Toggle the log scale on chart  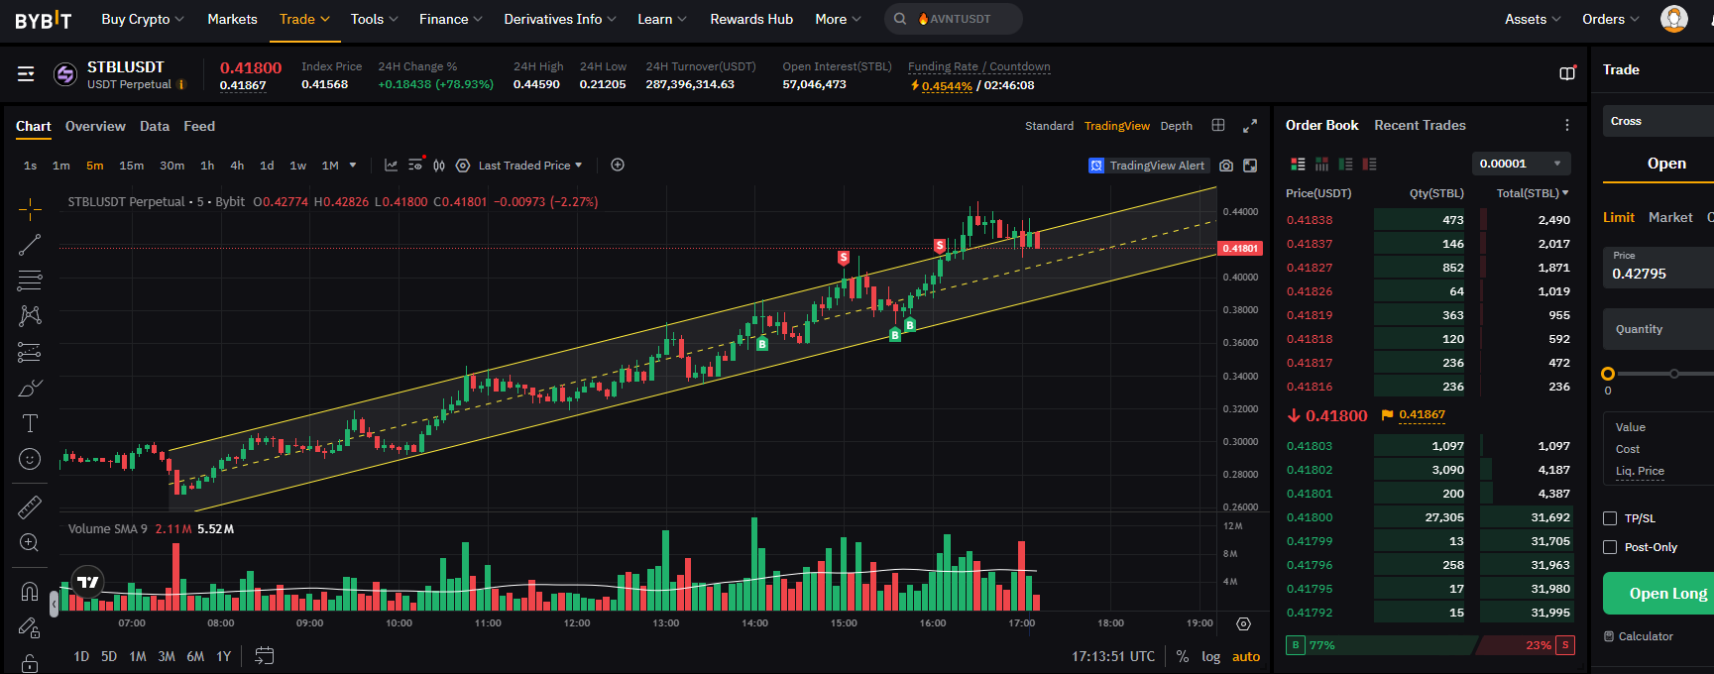[1210, 656]
